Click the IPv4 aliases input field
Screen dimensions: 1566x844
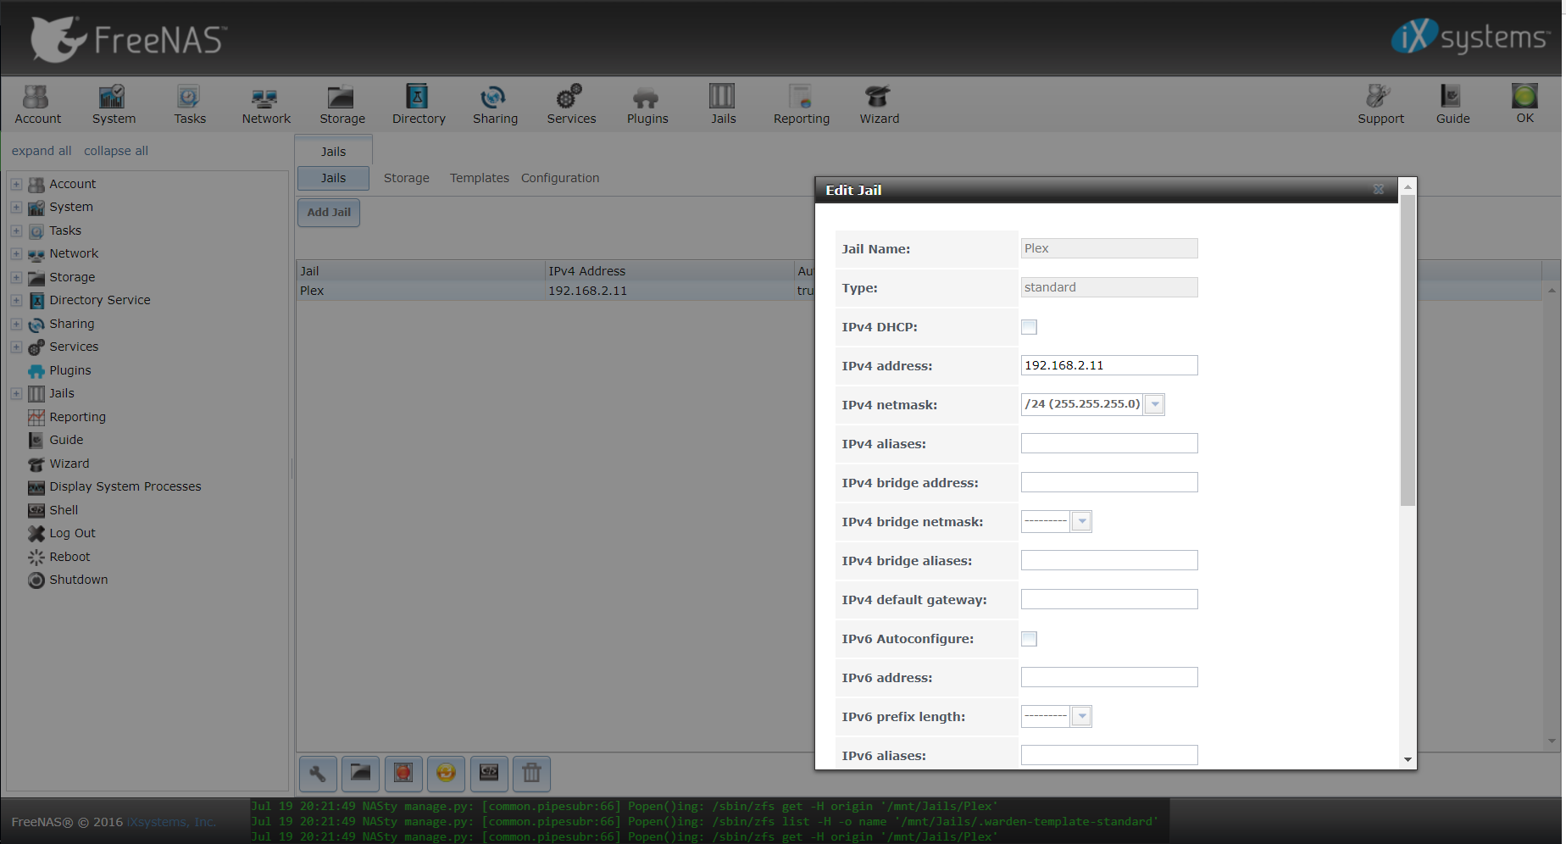pos(1108,443)
